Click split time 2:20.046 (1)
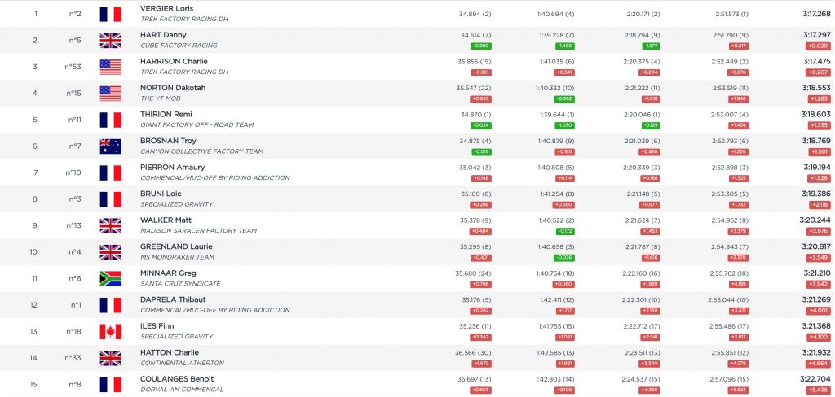The image size is (835, 397). click(x=643, y=114)
